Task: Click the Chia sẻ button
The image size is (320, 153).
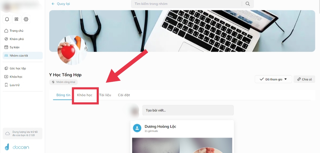Action: [x=304, y=79]
